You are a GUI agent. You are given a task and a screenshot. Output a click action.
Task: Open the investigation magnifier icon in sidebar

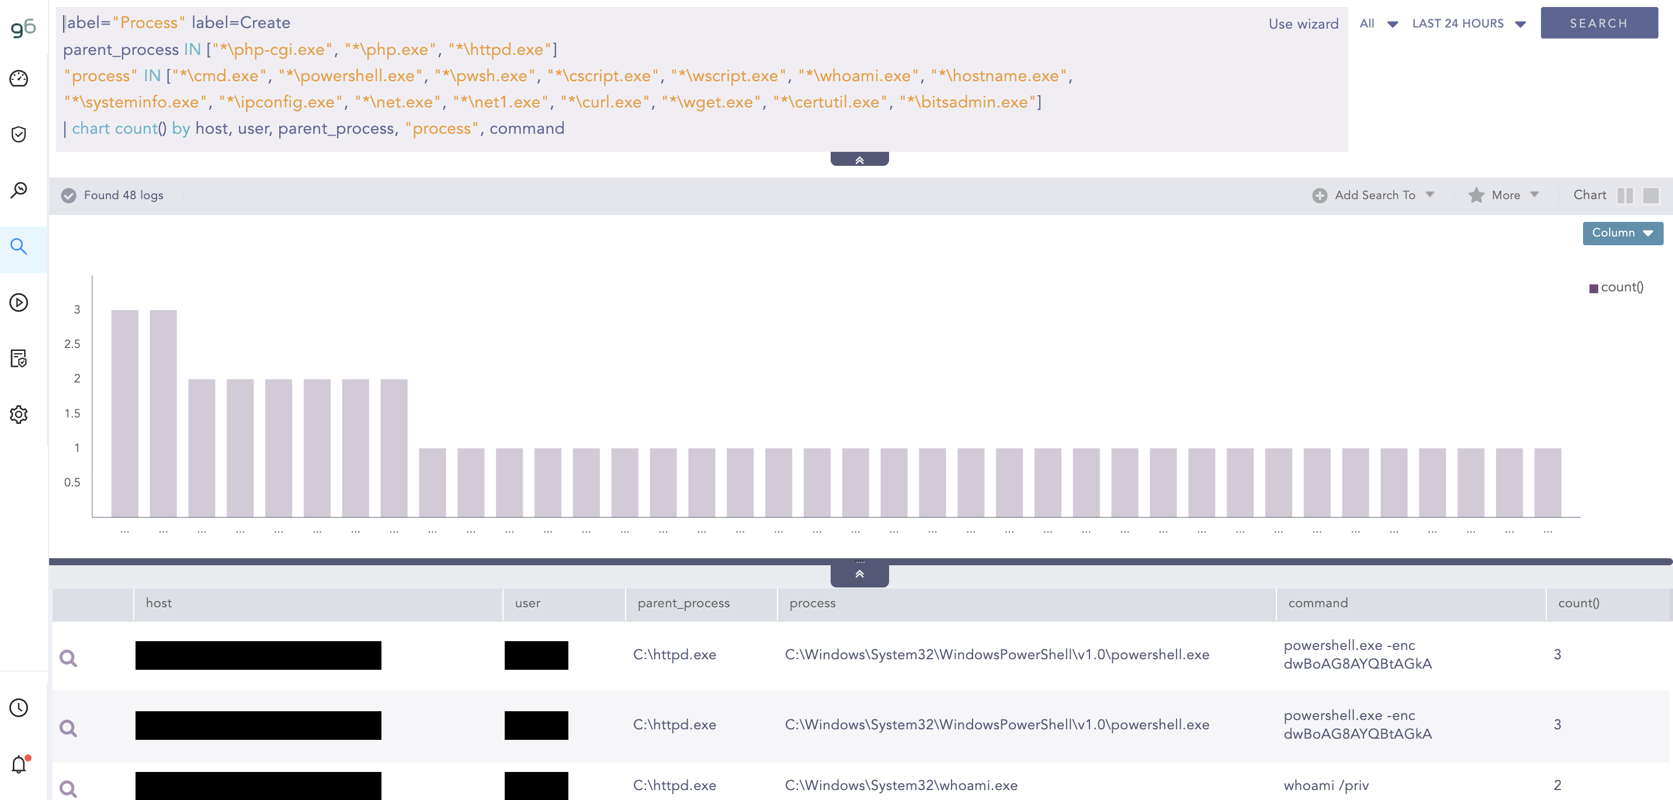[x=19, y=190]
